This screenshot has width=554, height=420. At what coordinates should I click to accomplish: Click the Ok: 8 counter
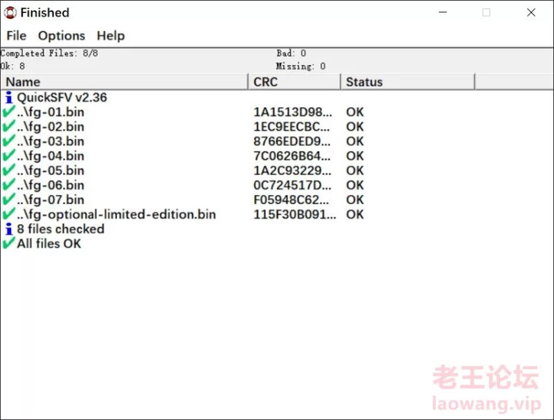(x=12, y=66)
